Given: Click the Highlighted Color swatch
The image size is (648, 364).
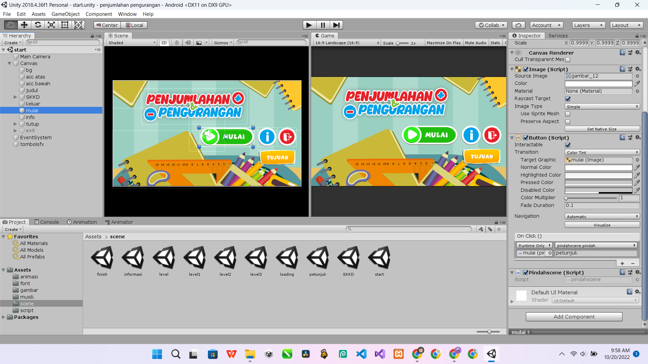Looking at the screenshot, I should 598,175.
